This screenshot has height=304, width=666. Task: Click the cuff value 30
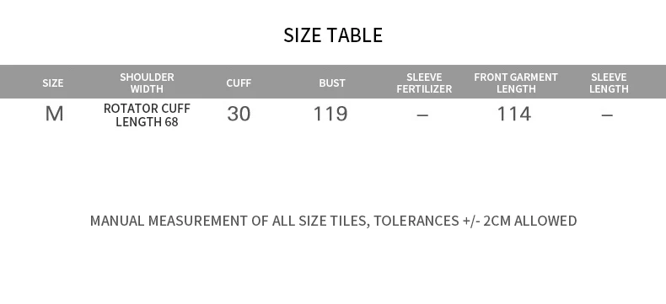[x=239, y=114]
